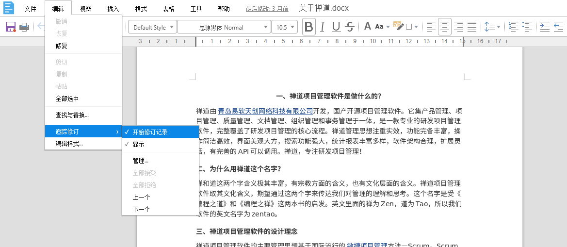The width and height of the screenshot is (567, 247).
Task: Choose 修复 from the edit menu
Action: [x=83, y=46]
